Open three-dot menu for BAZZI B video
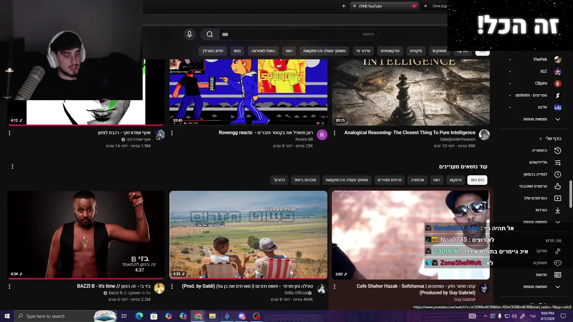This screenshot has height=322, width=573. point(9,286)
